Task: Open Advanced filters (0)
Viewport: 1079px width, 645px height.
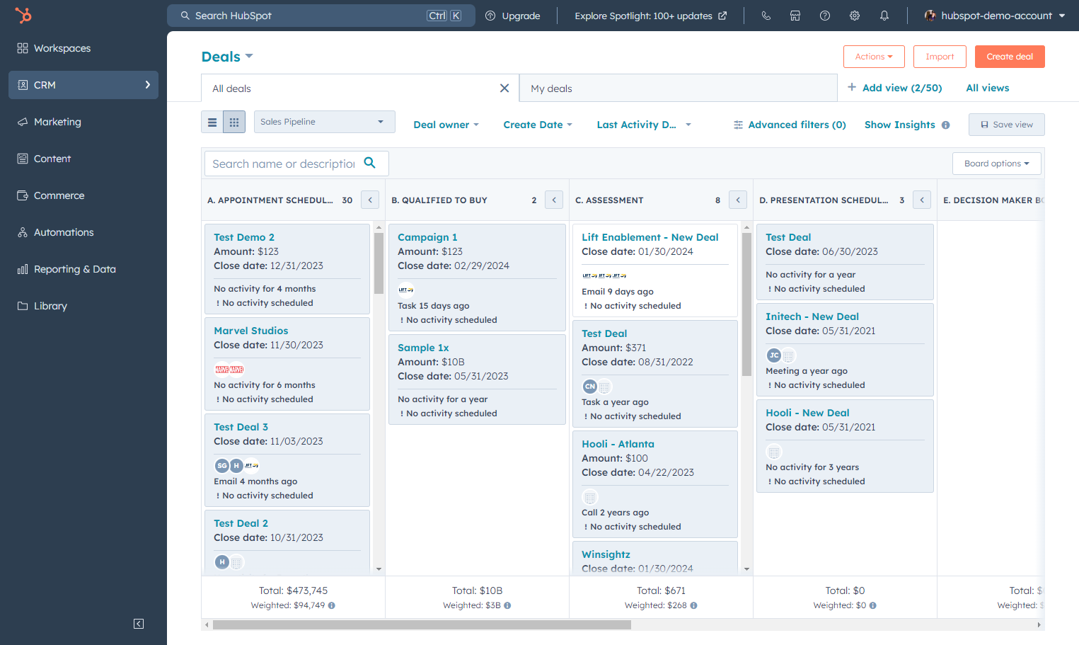Action: point(790,125)
